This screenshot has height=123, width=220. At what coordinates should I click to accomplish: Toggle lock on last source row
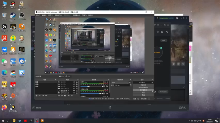(77, 93)
